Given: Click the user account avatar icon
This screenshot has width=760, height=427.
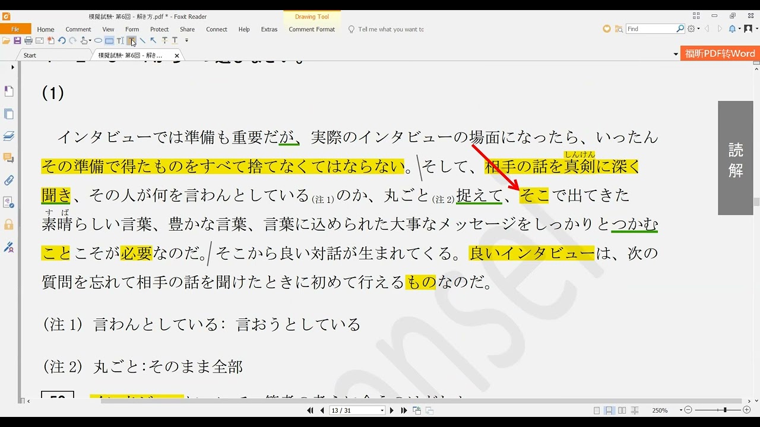Looking at the screenshot, I should [748, 28].
